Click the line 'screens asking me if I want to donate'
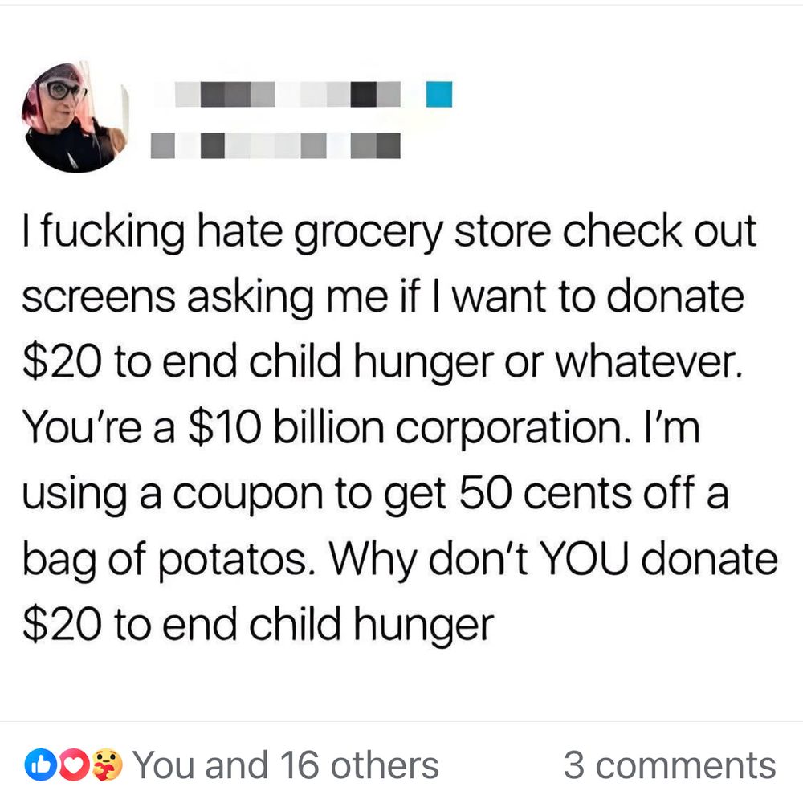This screenshot has width=803, height=787. 383,297
